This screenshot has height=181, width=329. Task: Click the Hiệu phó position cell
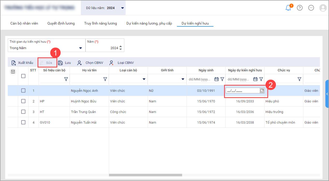(x=272, y=101)
